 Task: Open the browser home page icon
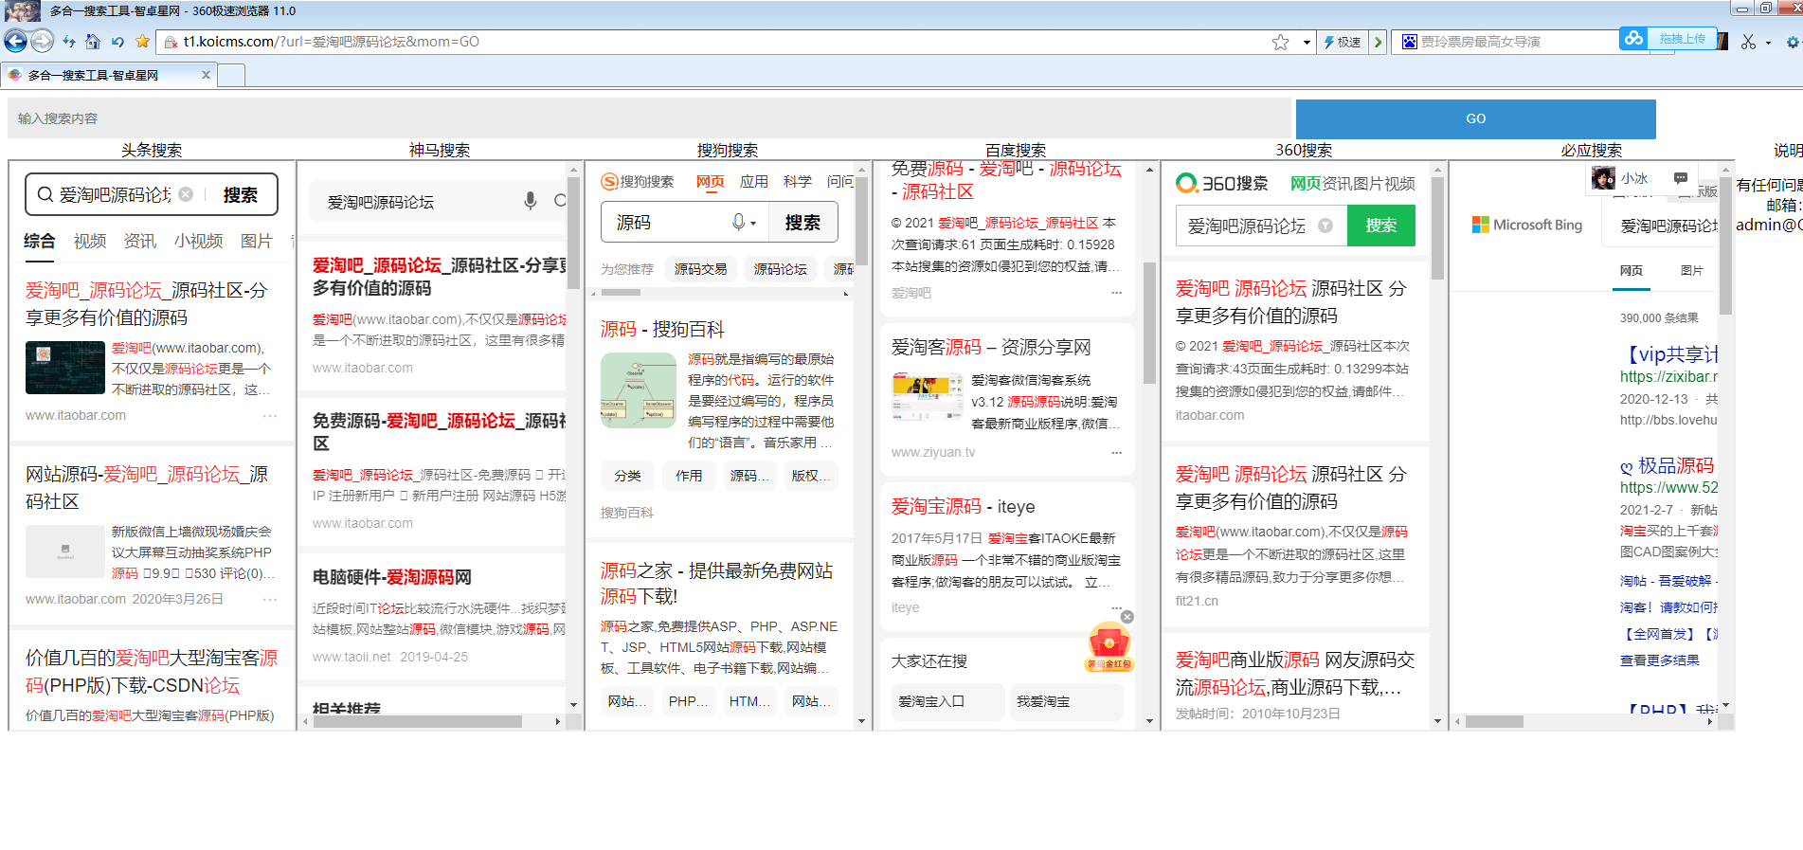pos(92,41)
